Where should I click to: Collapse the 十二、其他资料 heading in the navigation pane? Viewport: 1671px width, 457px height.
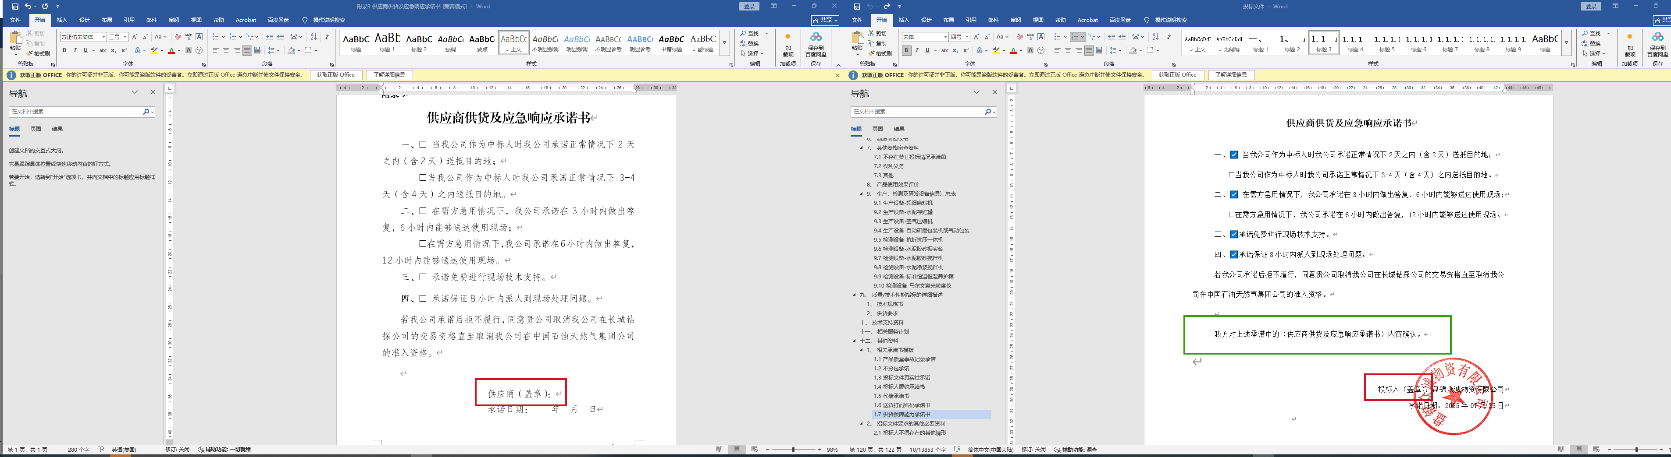pyautogui.click(x=855, y=341)
